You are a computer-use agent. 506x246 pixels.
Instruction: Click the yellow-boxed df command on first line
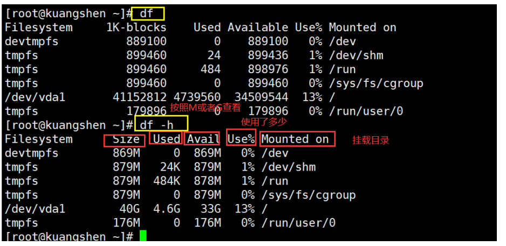(x=148, y=13)
